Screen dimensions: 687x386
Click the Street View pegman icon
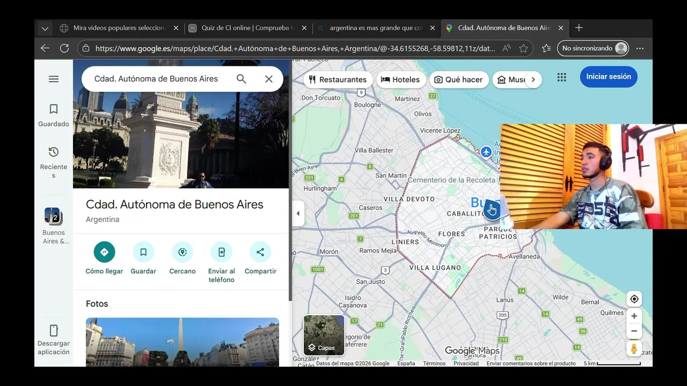[x=634, y=348]
